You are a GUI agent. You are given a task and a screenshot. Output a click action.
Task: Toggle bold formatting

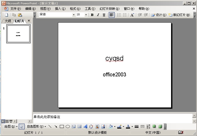[92, 15]
